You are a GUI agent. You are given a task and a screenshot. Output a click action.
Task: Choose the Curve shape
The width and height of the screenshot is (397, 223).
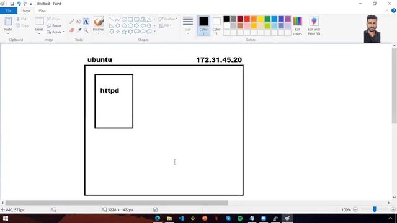pos(118,19)
